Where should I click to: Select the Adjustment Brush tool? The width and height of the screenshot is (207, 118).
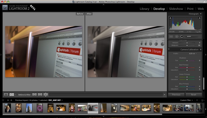[191, 36]
